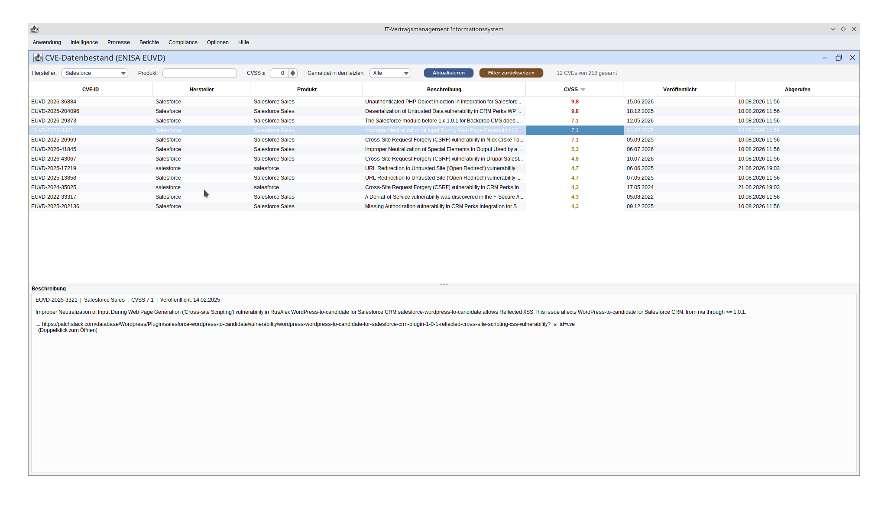Select row EUVD-2026-41845
Image resolution: width=888 pixels, height=509 pixels.
[x=444, y=149]
